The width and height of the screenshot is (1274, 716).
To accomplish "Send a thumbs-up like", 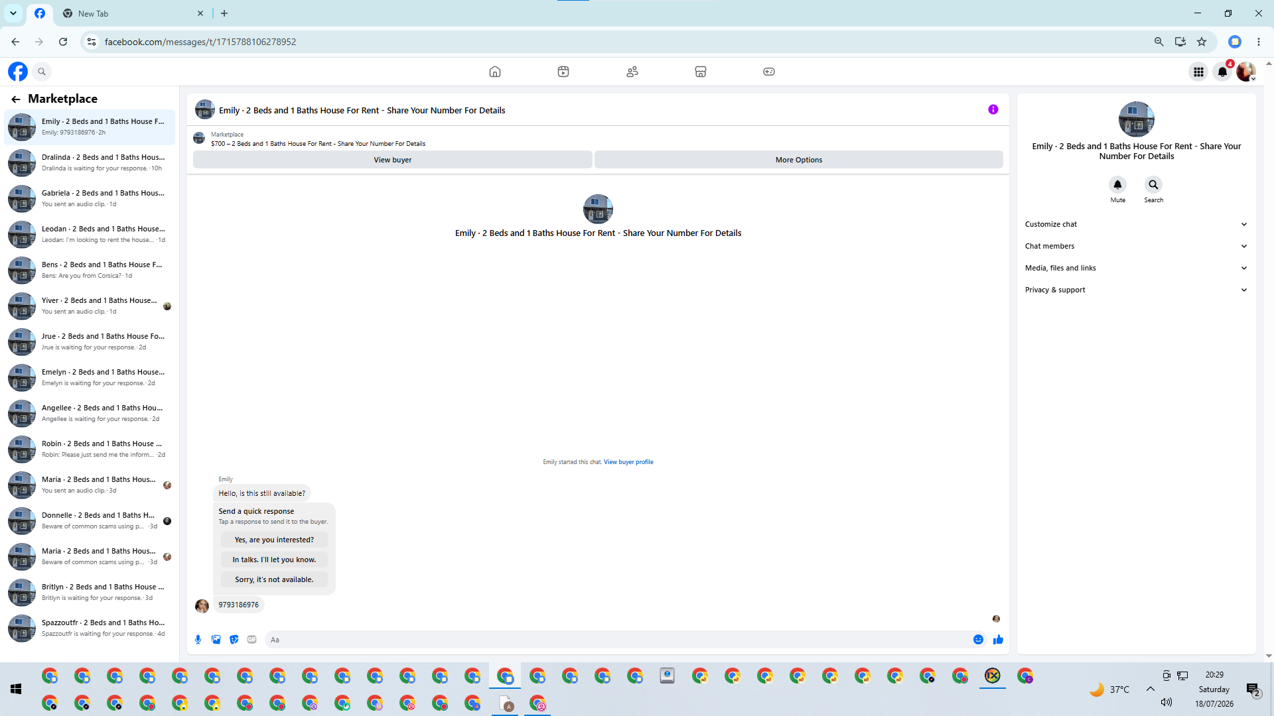I will coord(998,640).
